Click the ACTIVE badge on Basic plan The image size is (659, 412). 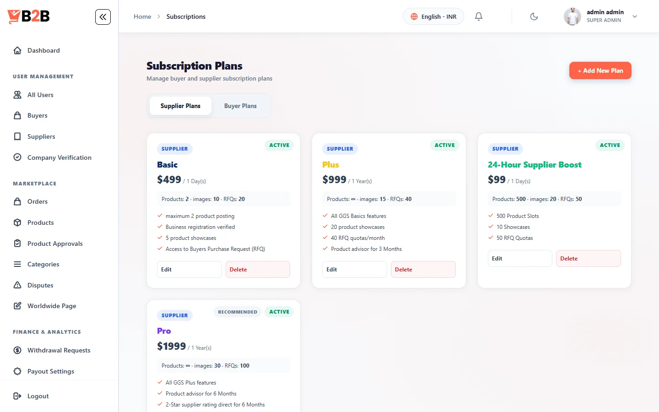tap(279, 145)
